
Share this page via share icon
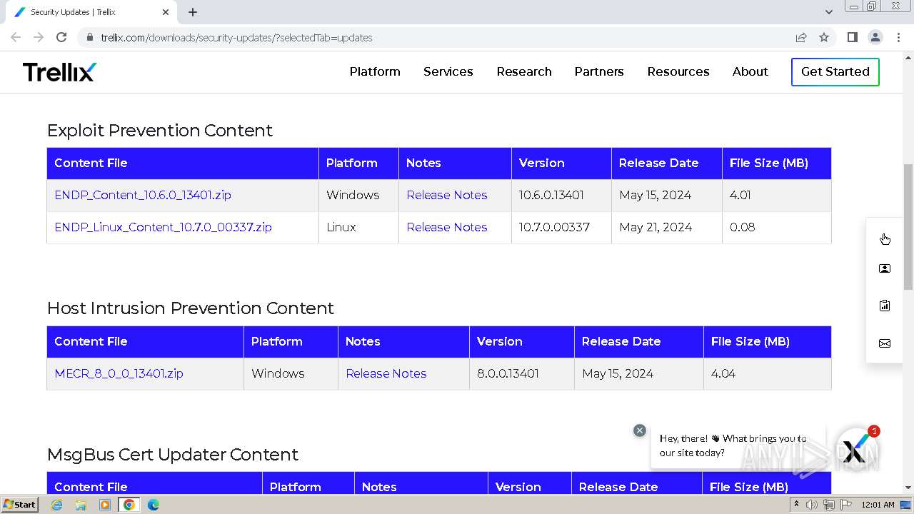tap(801, 37)
